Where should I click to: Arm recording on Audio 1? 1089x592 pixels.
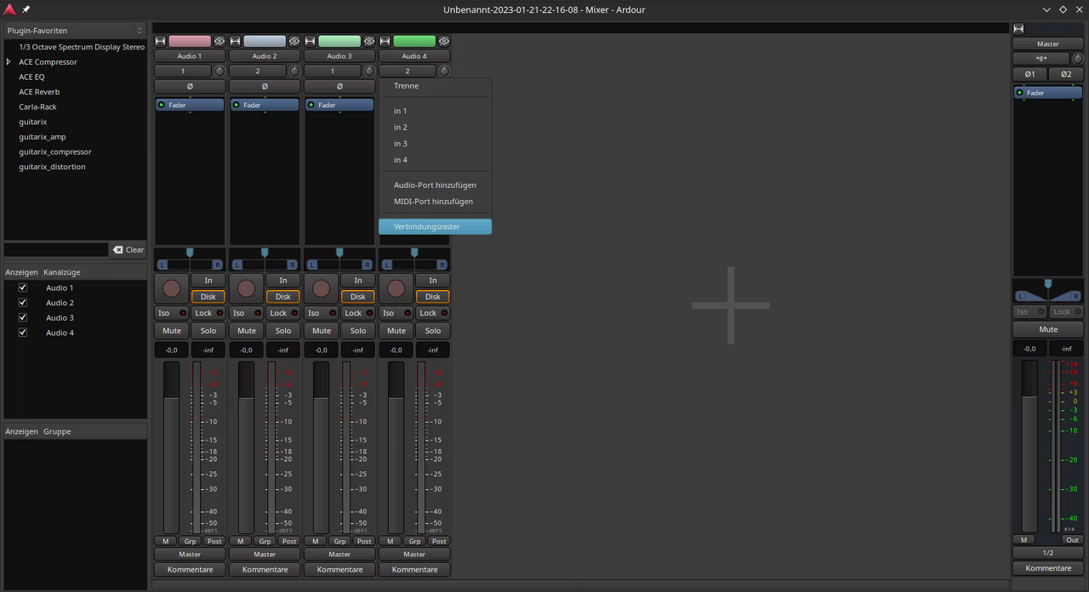pos(171,288)
